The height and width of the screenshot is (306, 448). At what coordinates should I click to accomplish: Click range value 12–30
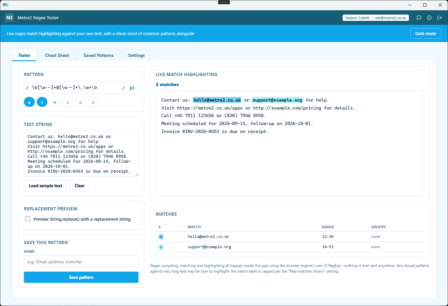click(x=328, y=237)
